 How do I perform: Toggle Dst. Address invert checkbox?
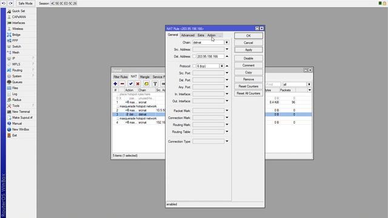(x=194, y=56)
